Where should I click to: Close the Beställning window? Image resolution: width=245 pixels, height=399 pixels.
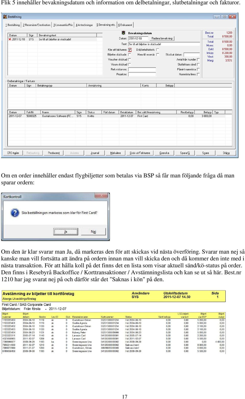(x=232, y=17)
